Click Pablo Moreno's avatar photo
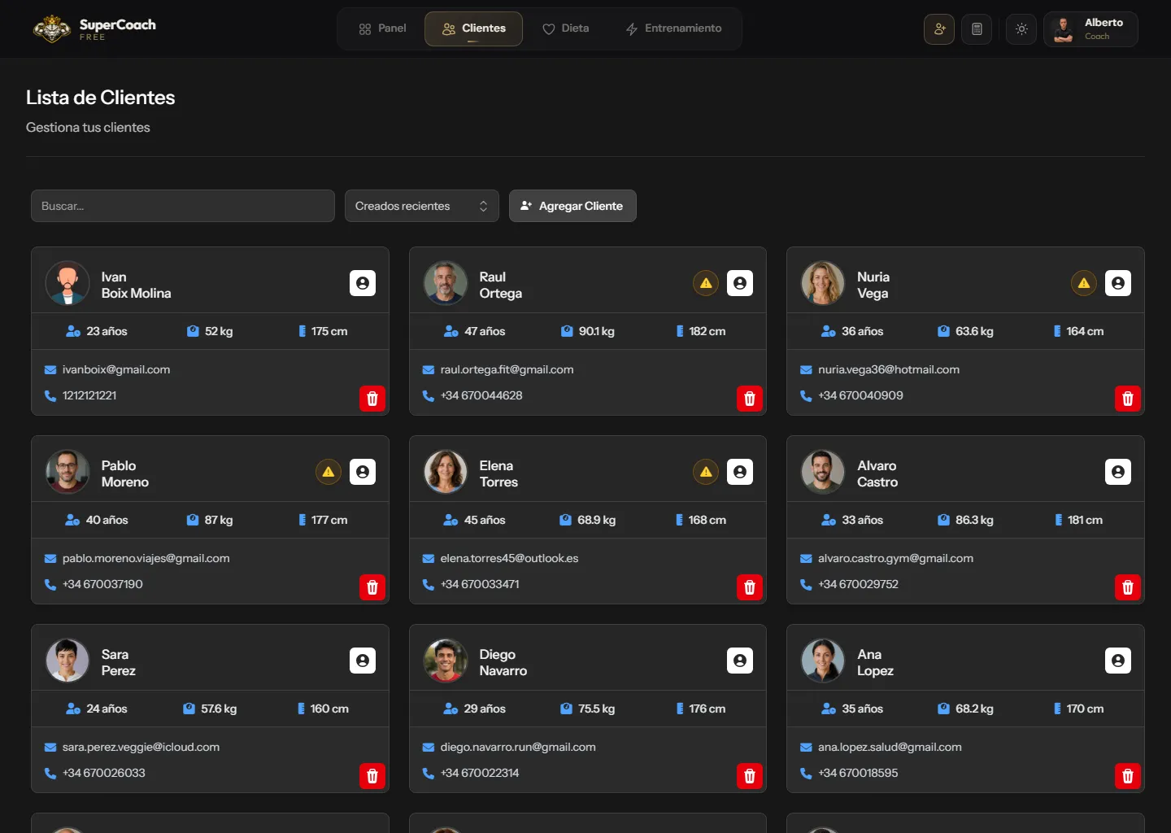Viewport: 1171px width, 833px height. click(x=67, y=472)
